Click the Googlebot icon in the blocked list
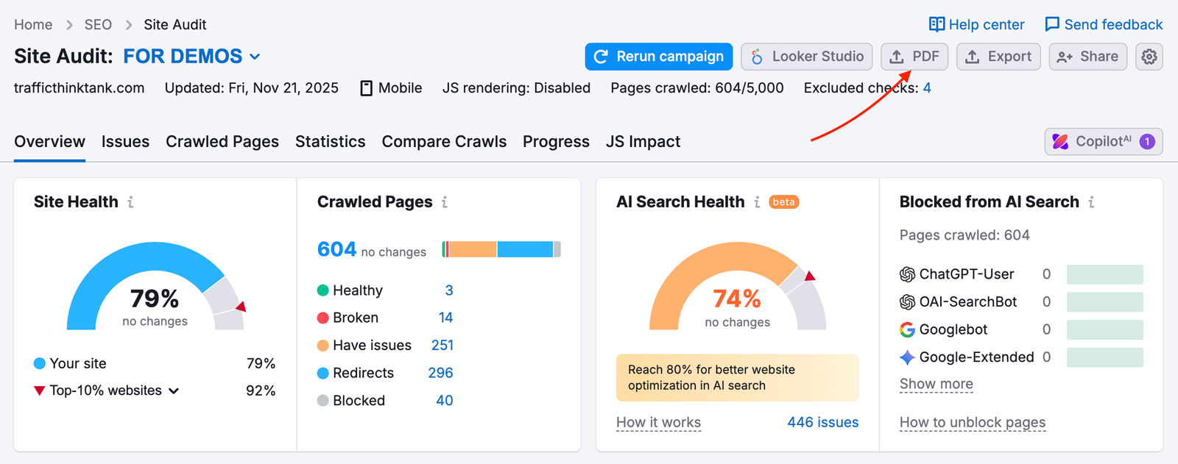1178x464 pixels. point(906,329)
